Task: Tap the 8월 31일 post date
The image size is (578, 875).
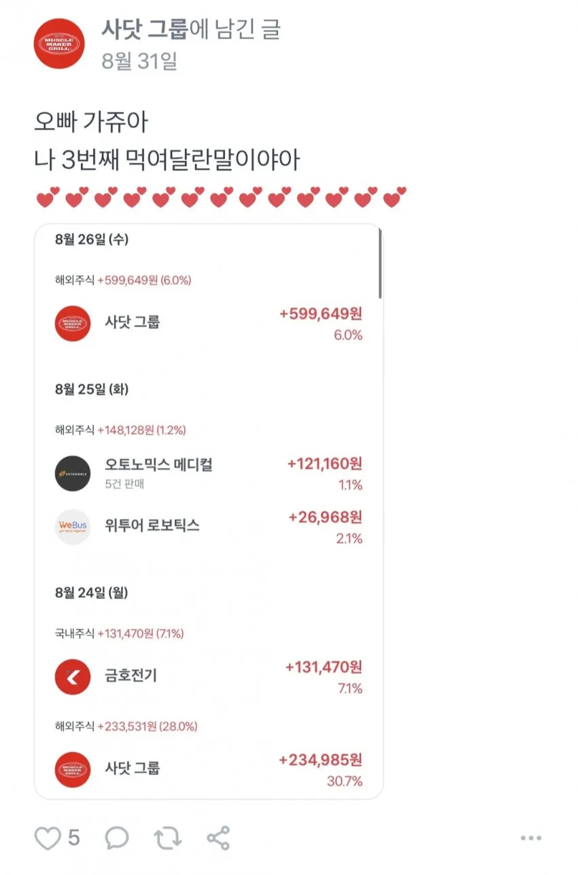Action: [x=139, y=61]
